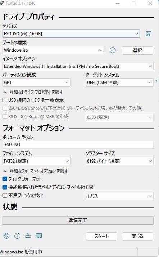Click the ボリューム ラベル field containing ESD-ISO
Screen dimensions: 159x257
78,145
